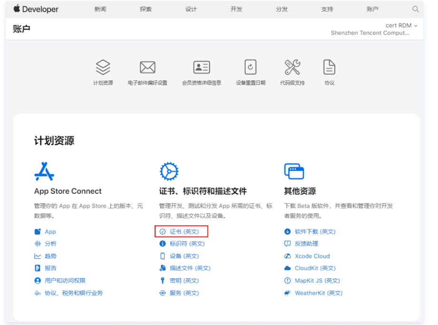
Task: Open the 用户和访问权限 link
Action: click(65, 281)
